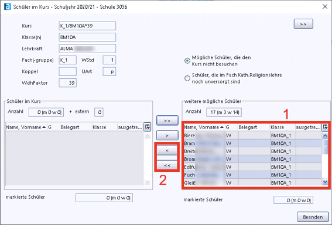The width and height of the screenshot is (332, 225).
Task: Click the Klasse(n) field 'BM10A'
Action: [x=87, y=37]
